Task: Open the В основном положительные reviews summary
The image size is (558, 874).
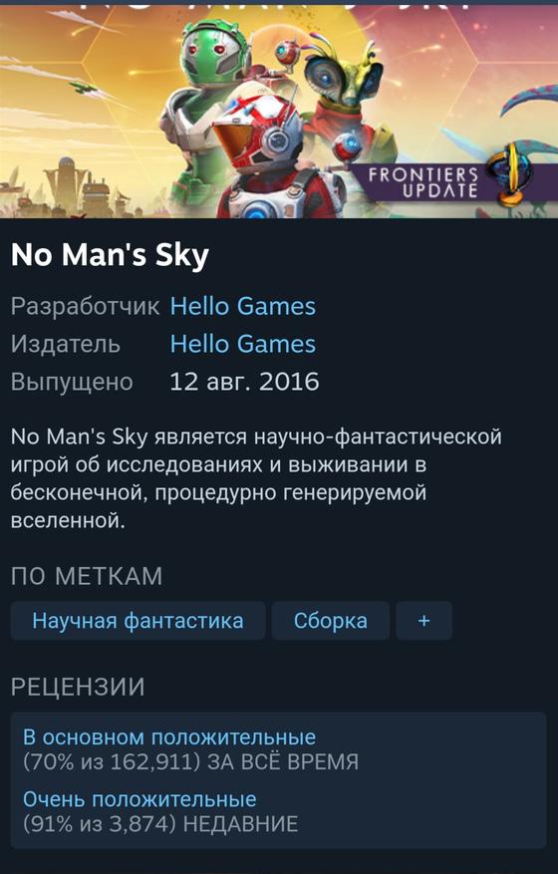Action: point(169,736)
